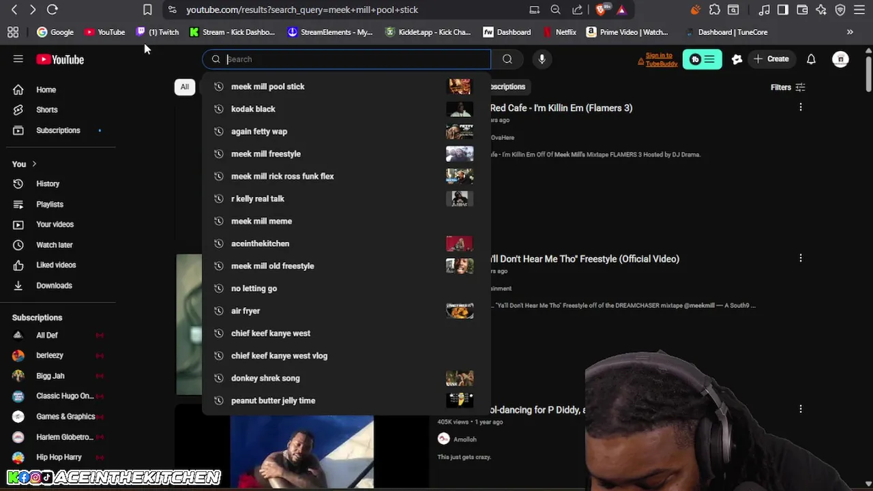The width and height of the screenshot is (873, 491).
Task: Select suggestion 'peanut butter jelly time'
Action: (346, 400)
